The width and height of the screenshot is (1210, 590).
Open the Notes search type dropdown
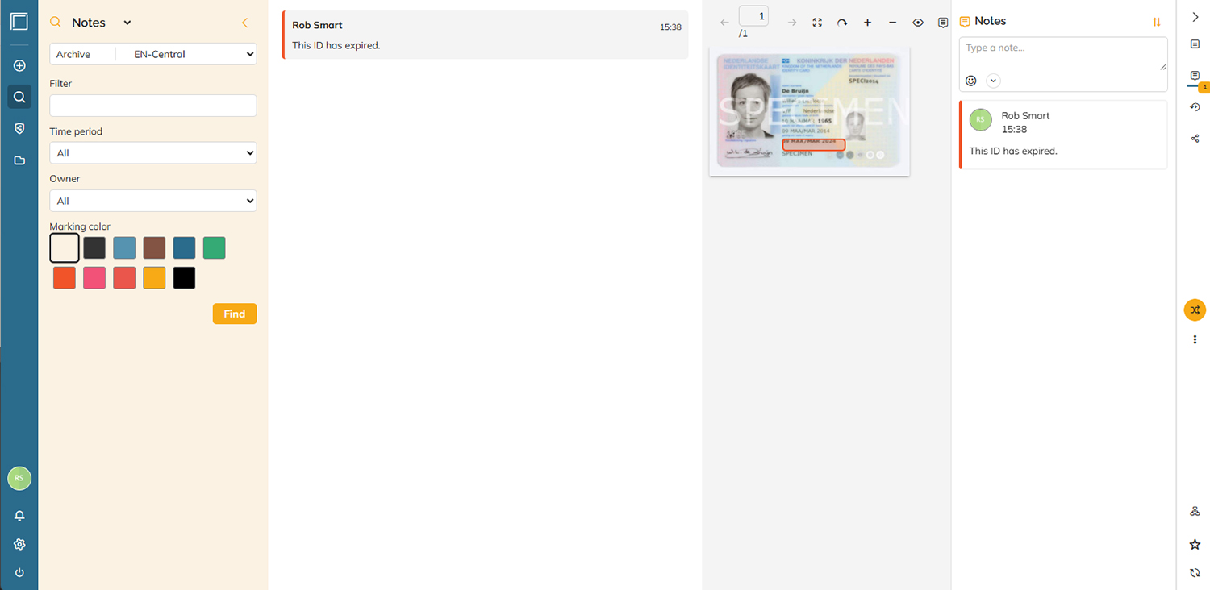(x=101, y=23)
